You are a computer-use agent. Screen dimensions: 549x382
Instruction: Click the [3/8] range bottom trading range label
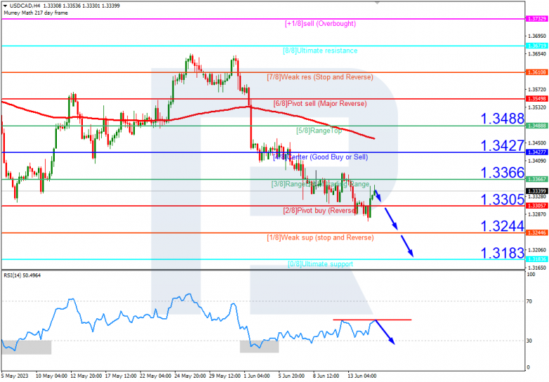[x=320, y=184]
